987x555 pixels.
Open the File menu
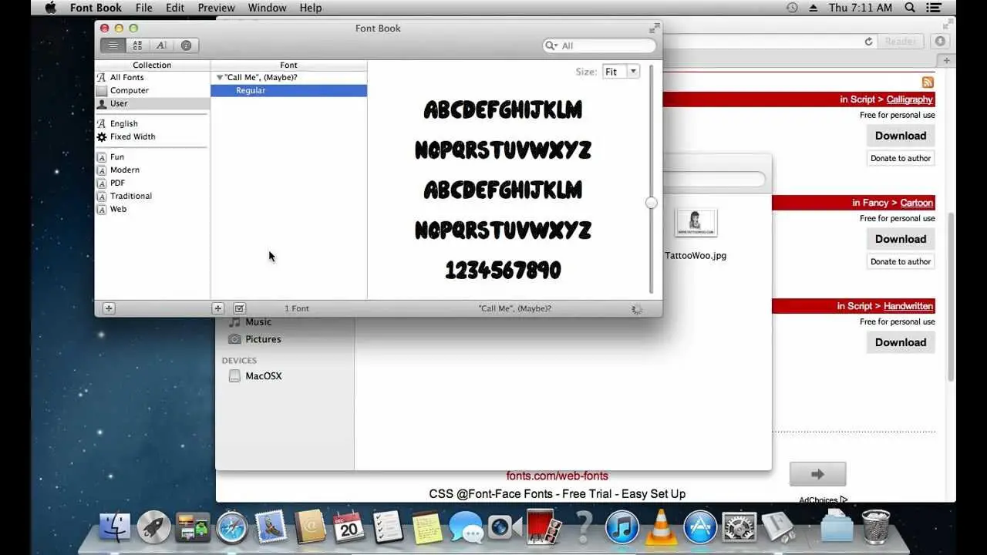pyautogui.click(x=143, y=8)
